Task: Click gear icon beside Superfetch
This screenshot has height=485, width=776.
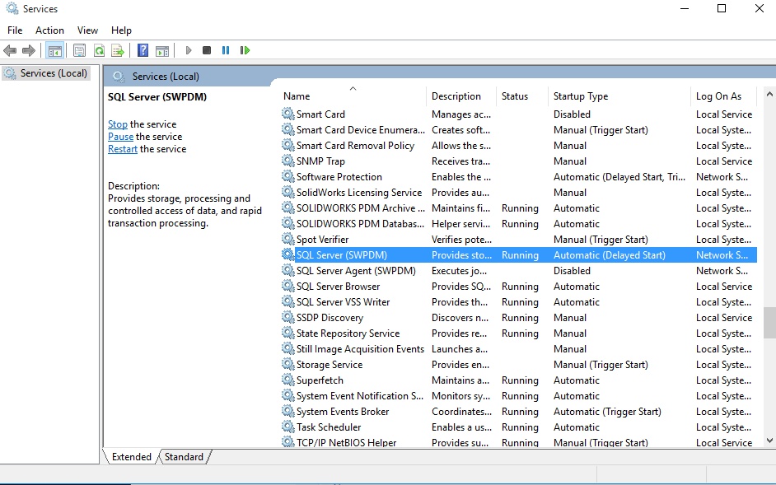Action: [288, 380]
